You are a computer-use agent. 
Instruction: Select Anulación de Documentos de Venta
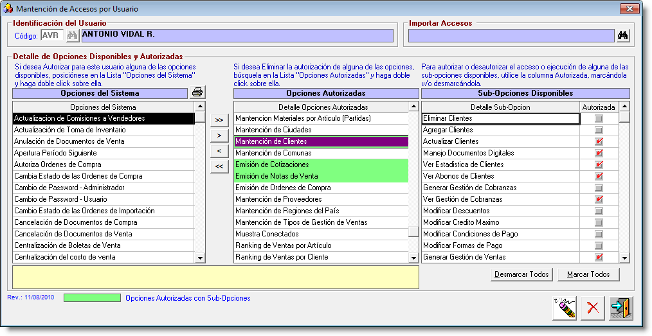click(x=104, y=141)
